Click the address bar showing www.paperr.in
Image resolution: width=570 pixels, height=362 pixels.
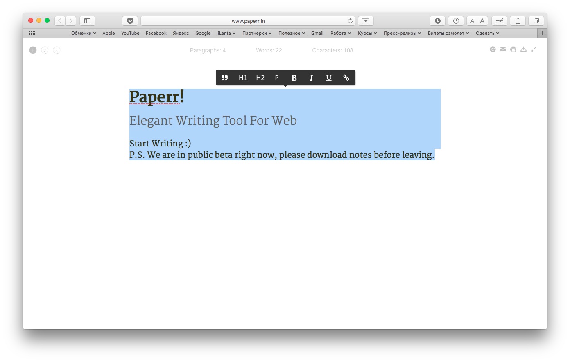coord(248,21)
